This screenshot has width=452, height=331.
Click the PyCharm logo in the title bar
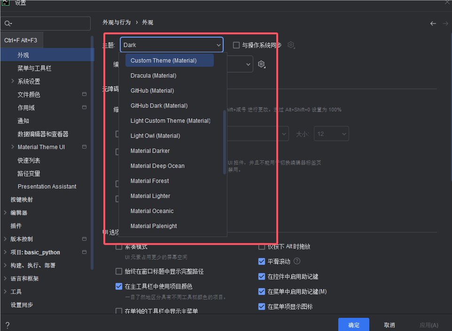tap(6, 2)
